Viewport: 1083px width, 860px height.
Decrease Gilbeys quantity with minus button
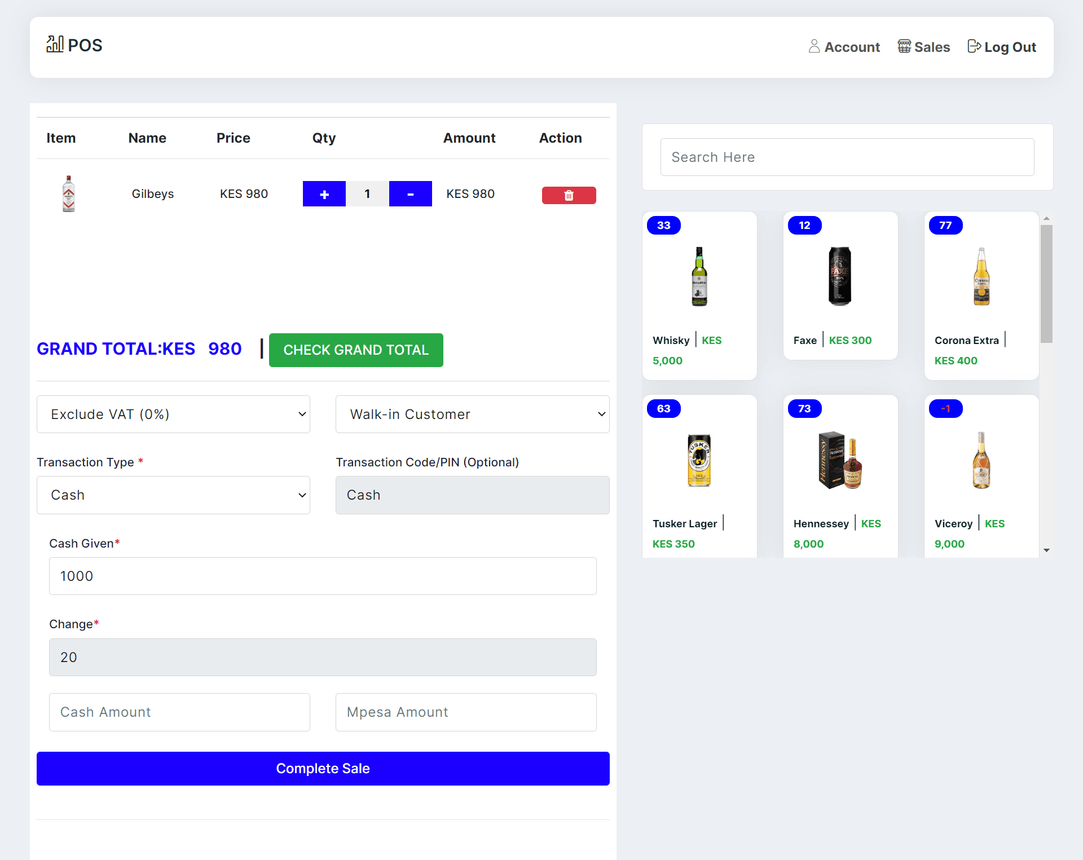click(x=410, y=194)
